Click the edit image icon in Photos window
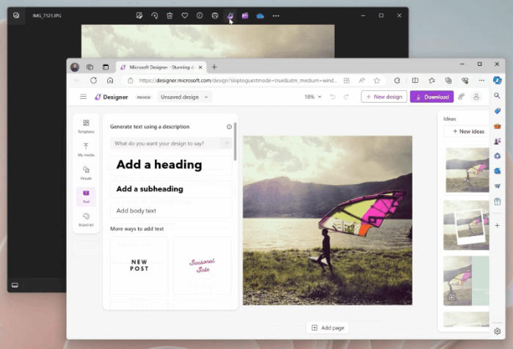The image size is (513, 349). coord(139,15)
